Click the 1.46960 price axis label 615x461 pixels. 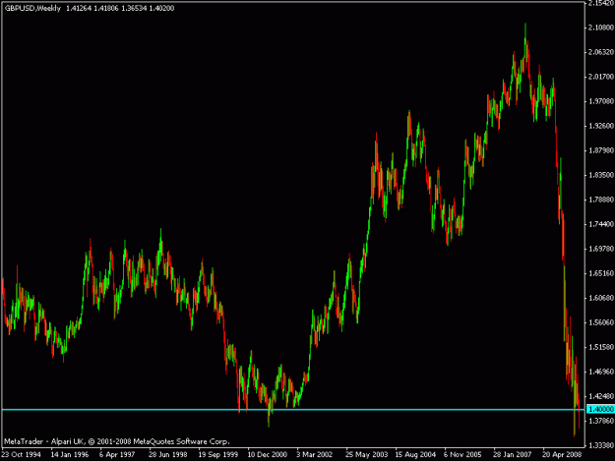[601, 372]
